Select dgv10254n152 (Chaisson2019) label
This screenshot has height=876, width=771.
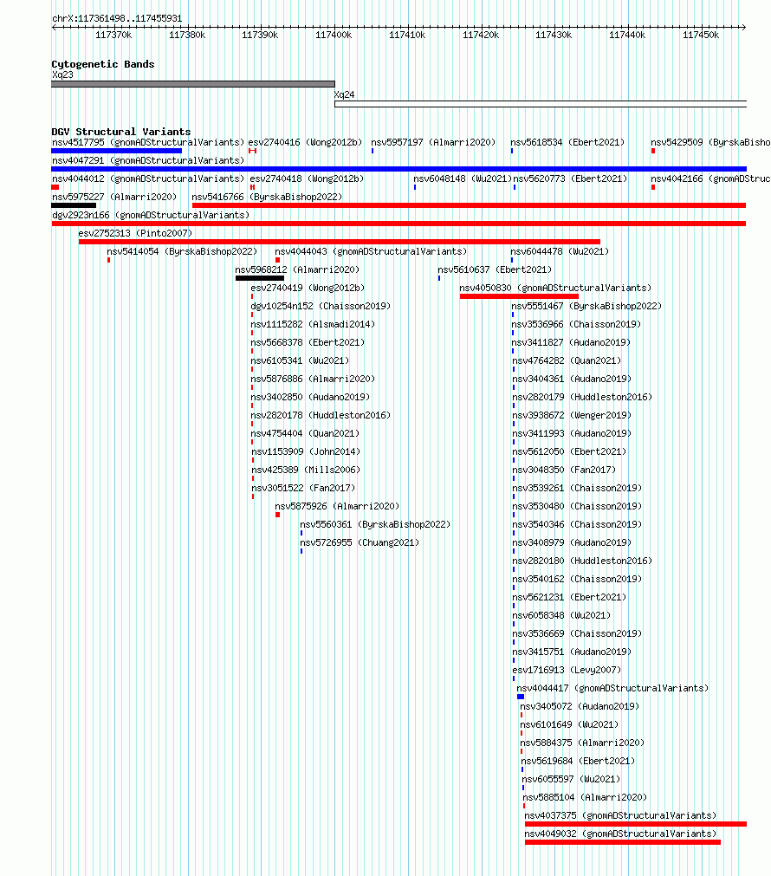pyautogui.click(x=321, y=306)
